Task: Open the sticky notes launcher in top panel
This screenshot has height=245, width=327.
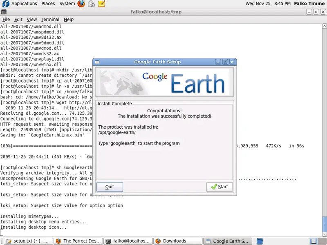Action: [x=101, y=4]
